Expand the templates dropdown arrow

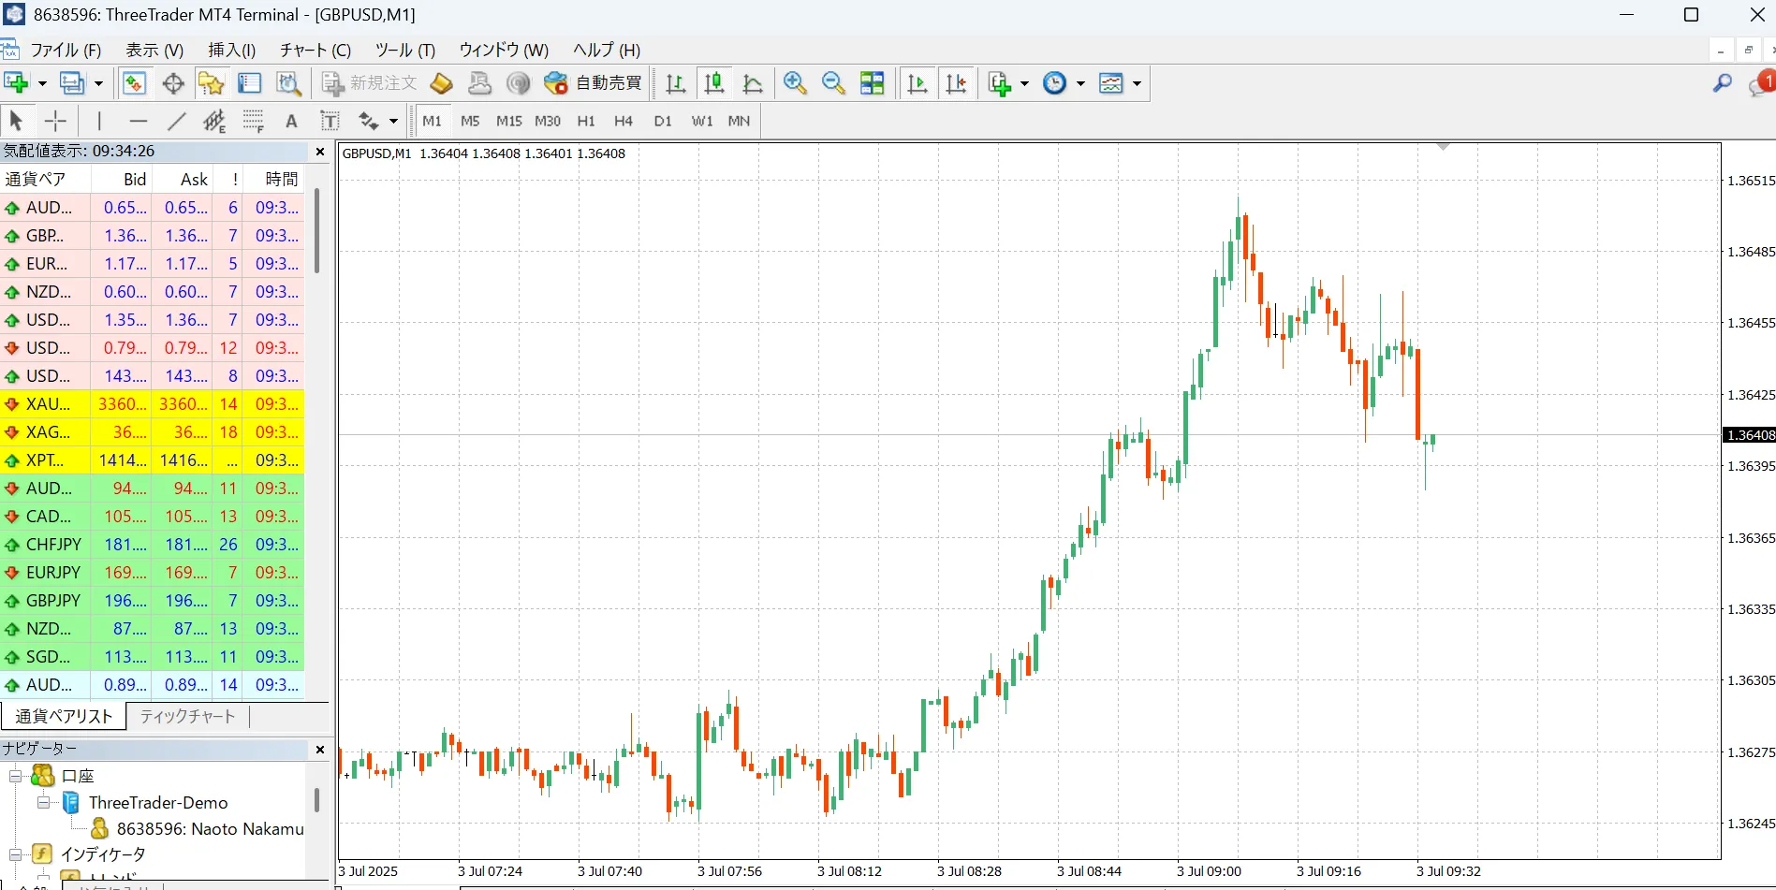click(1137, 83)
